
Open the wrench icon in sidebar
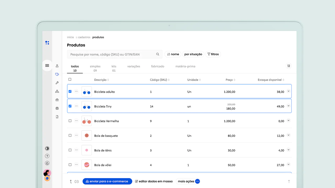point(57,83)
